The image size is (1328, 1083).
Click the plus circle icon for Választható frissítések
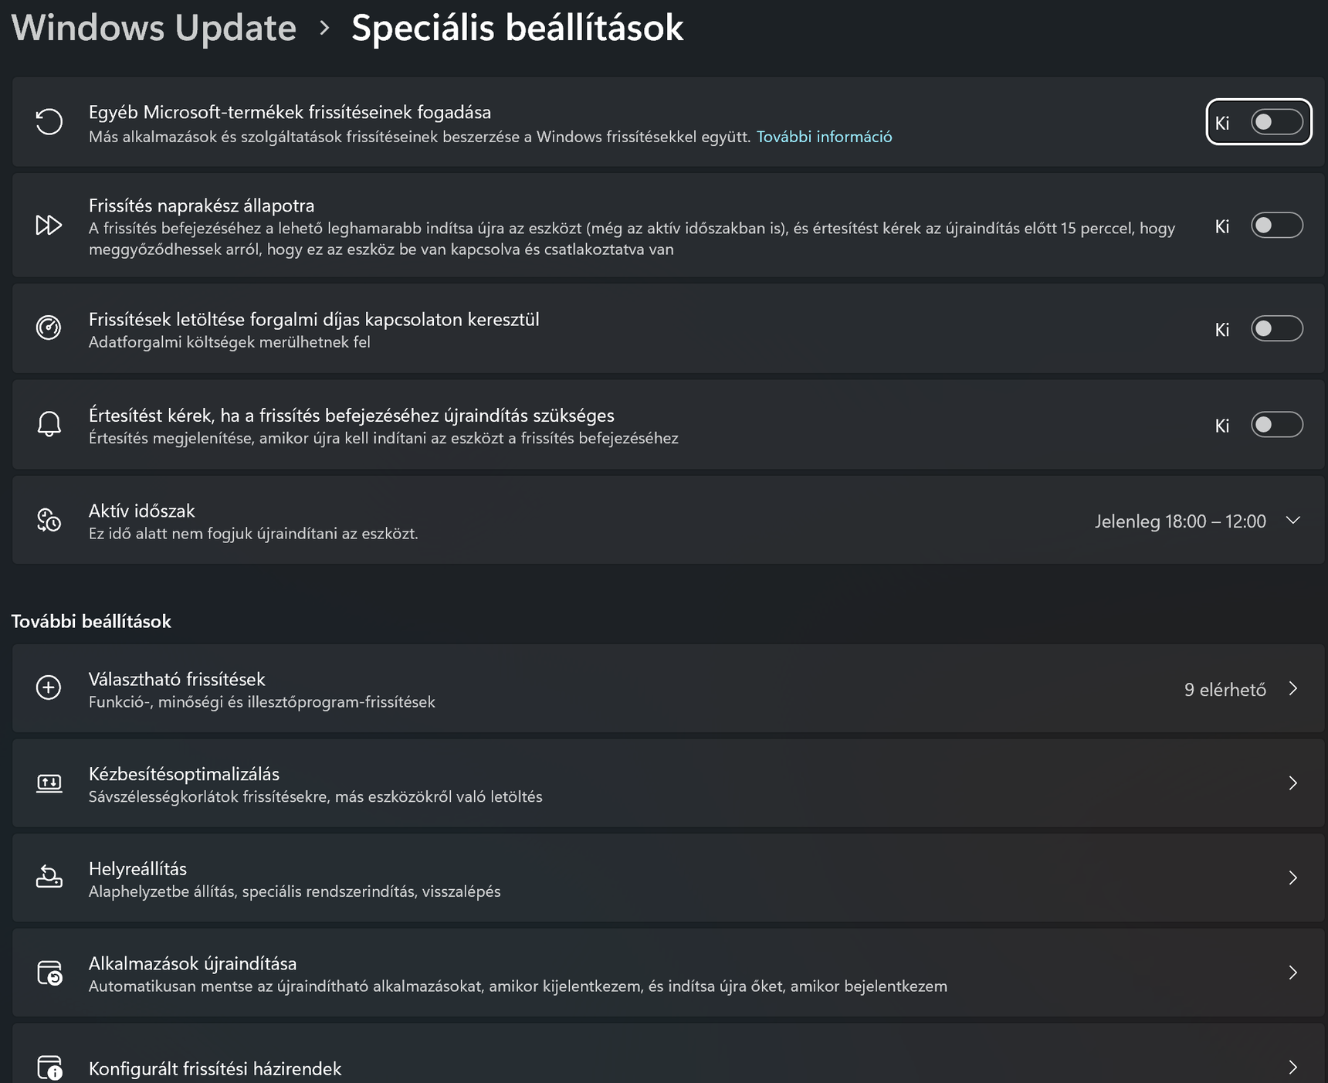(x=49, y=688)
